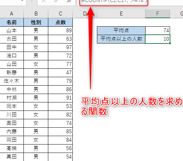Click the Insert Function fx icon
Screen dimensions: 183x161
(69, 1)
